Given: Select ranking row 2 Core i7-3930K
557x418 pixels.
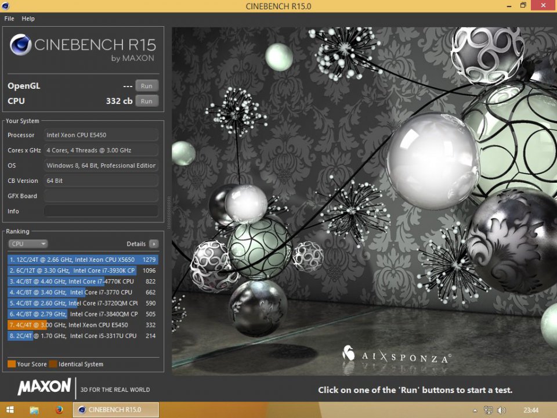Looking at the screenshot, I should pos(82,271).
